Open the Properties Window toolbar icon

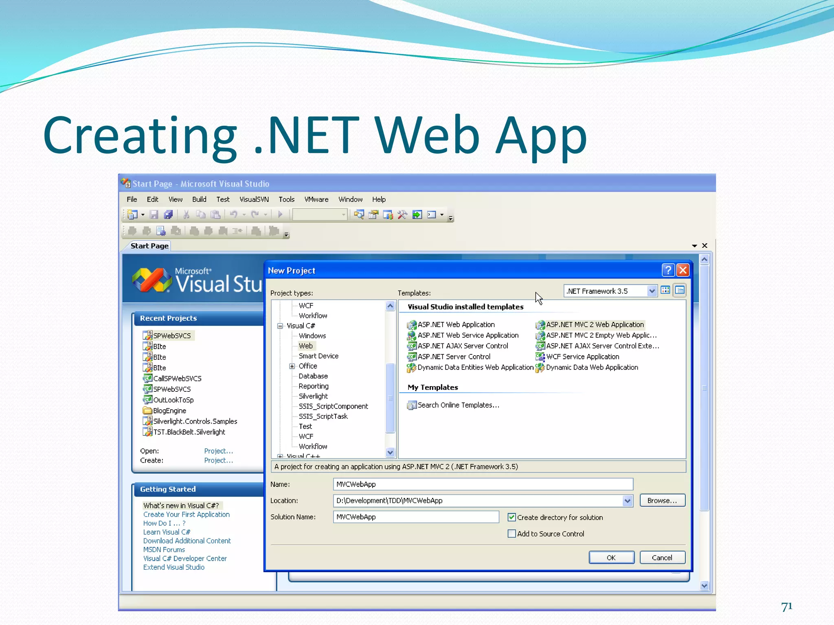(x=373, y=214)
